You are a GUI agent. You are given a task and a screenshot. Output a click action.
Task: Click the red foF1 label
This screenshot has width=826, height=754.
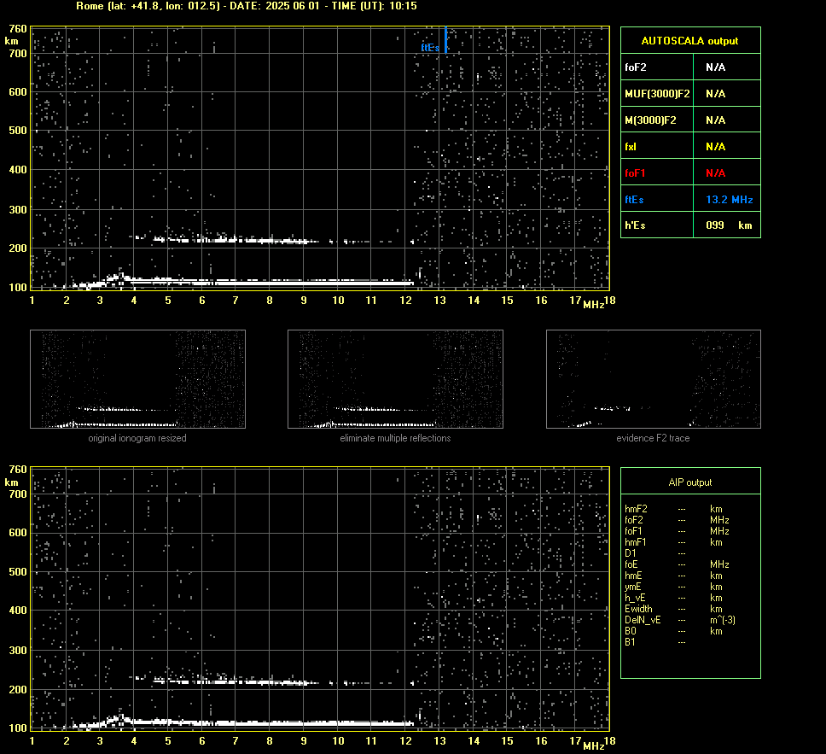tap(635, 173)
